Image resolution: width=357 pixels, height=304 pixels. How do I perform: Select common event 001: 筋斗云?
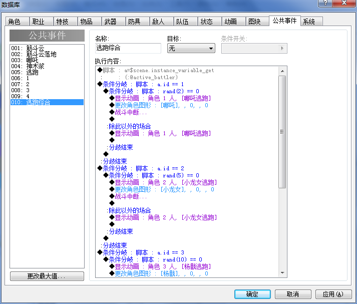[47, 48]
